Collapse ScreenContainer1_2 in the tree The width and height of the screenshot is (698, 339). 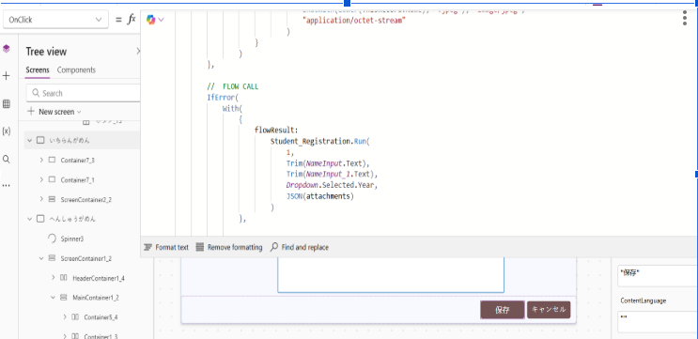pyautogui.click(x=41, y=258)
